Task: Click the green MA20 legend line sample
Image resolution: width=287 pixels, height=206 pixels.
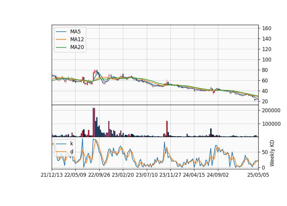Action: tap(61, 47)
